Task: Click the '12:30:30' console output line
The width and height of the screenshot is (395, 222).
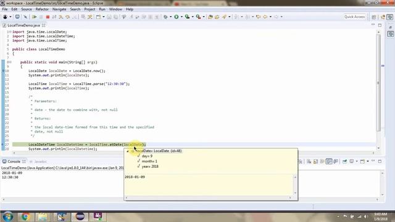Action: pos(10,178)
